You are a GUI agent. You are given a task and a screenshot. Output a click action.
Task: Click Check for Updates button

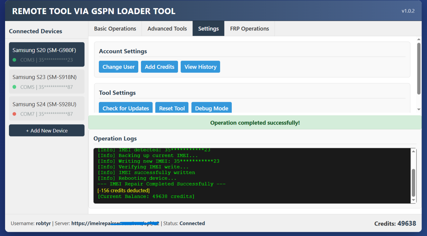(126, 108)
